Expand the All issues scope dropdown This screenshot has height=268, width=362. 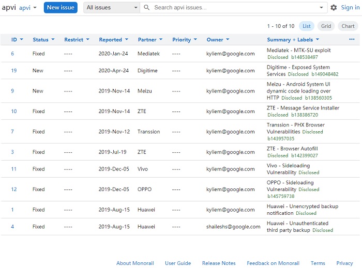click(111, 8)
